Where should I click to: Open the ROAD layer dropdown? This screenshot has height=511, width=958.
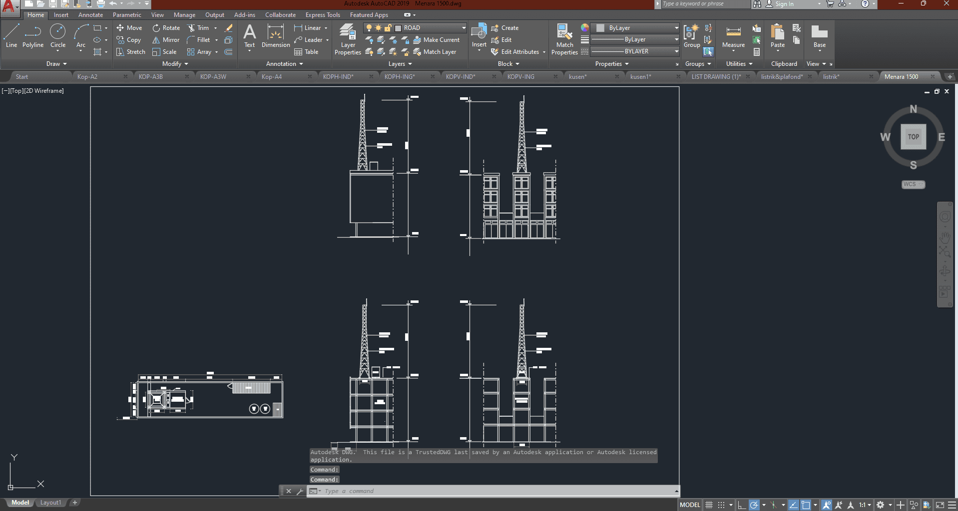click(464, 28)
